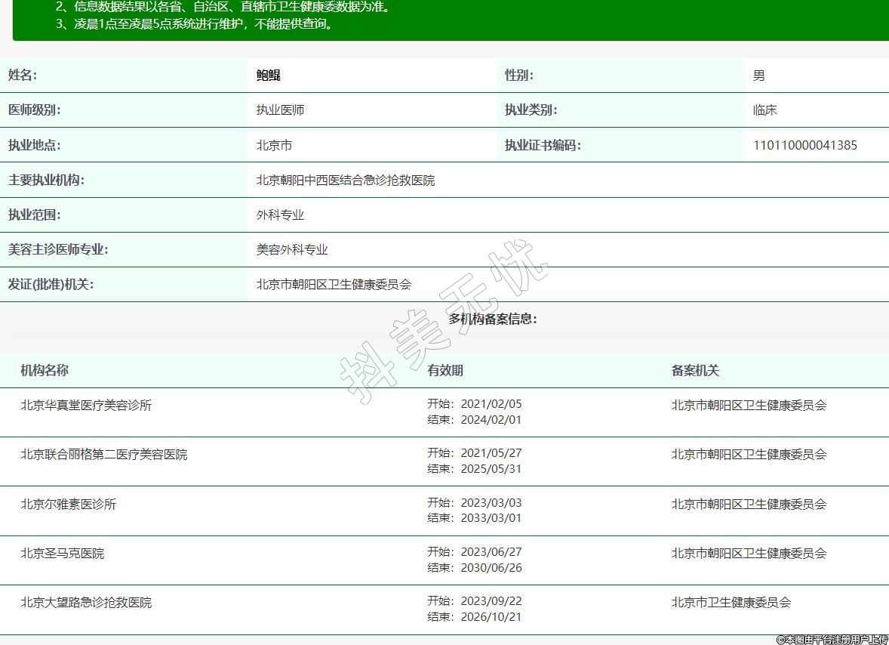Select the 美容外科专业 value
This screenshot has height=645, width=889.
click(292, 250)
